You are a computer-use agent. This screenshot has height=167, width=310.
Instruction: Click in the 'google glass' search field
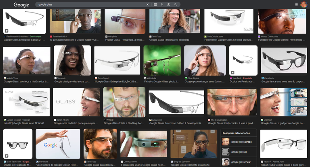tap(91, 4)
